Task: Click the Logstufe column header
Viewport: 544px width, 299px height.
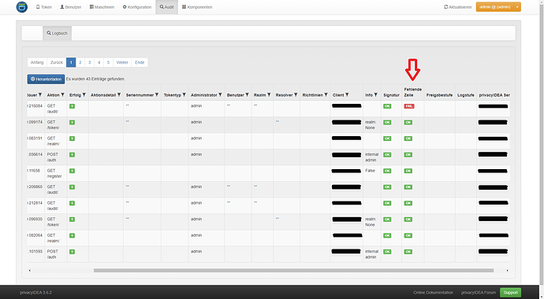Action: pyautogui.click(x=466, y=95)
